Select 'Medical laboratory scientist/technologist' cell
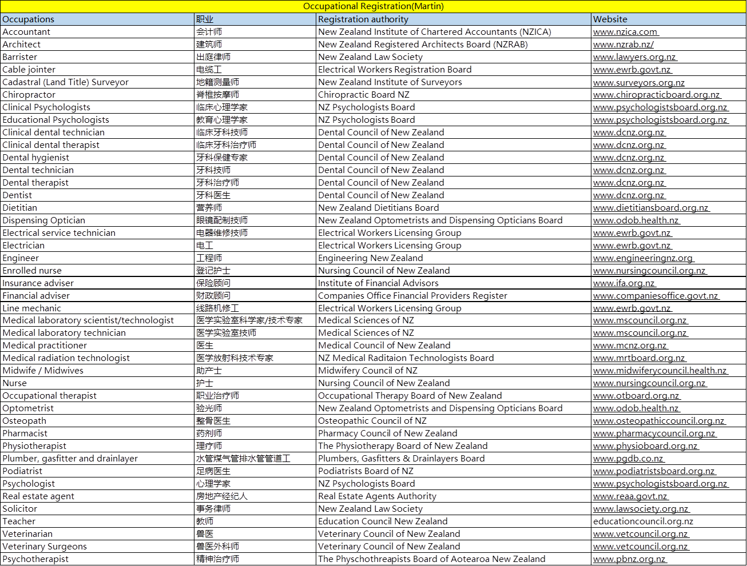The height and width of the screenshot is (566, 747). [98, 320]
